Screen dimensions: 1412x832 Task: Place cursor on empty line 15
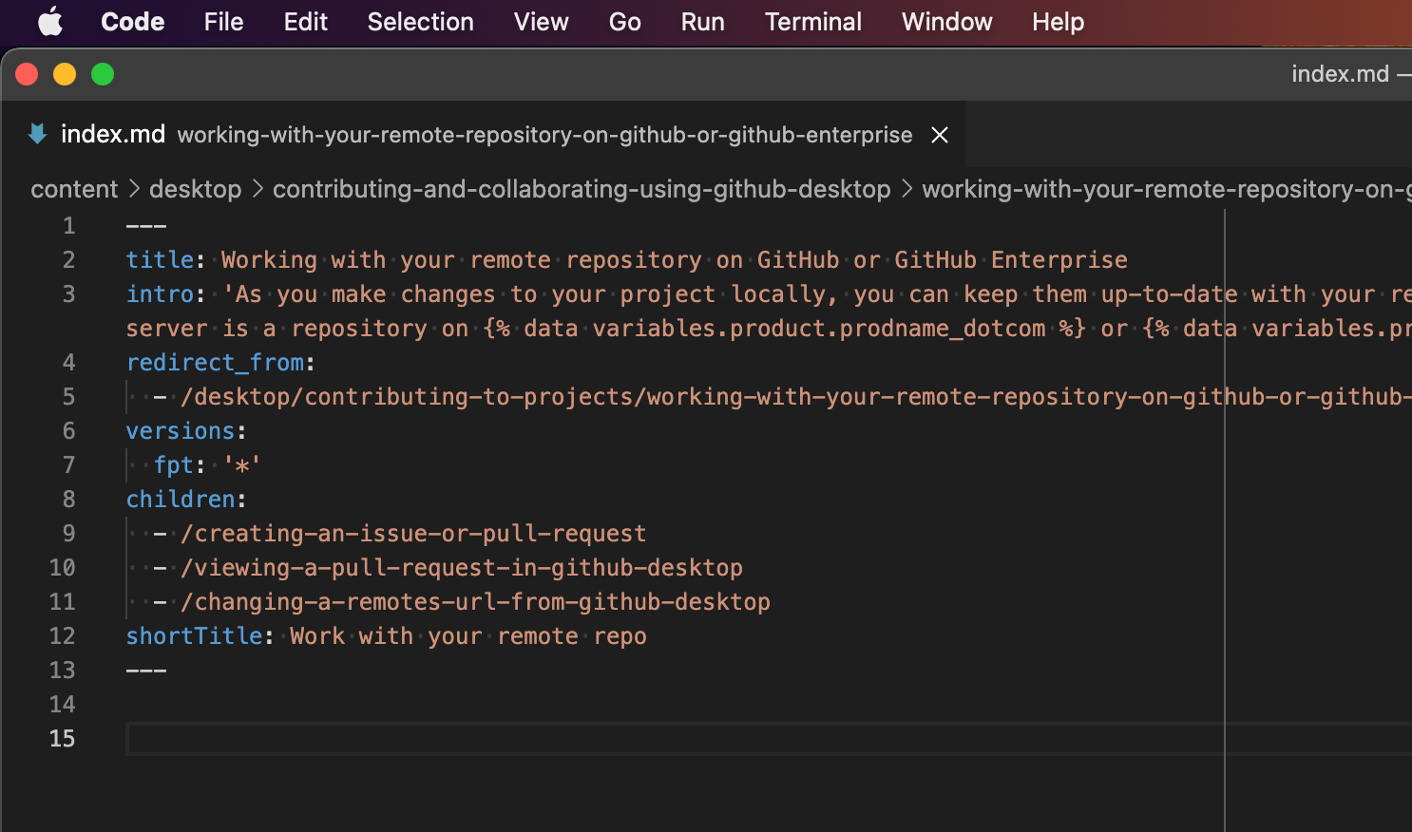tap(769, 739)
